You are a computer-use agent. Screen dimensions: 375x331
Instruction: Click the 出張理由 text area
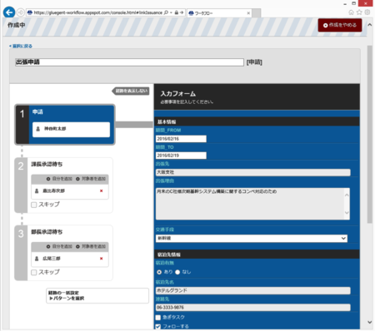point(252,204)
